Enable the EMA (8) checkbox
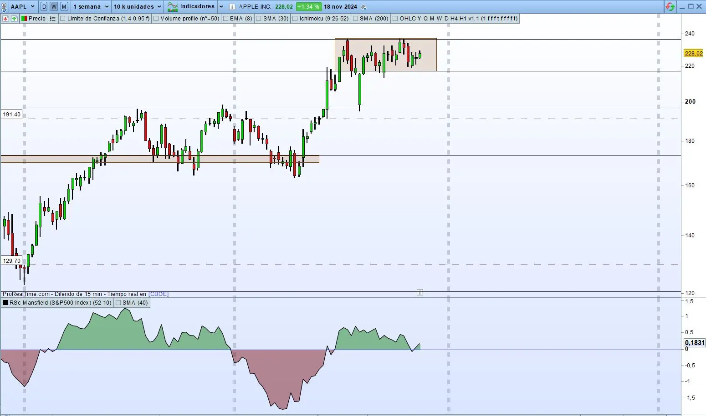The image size is (706, 416). coord(226,19)
